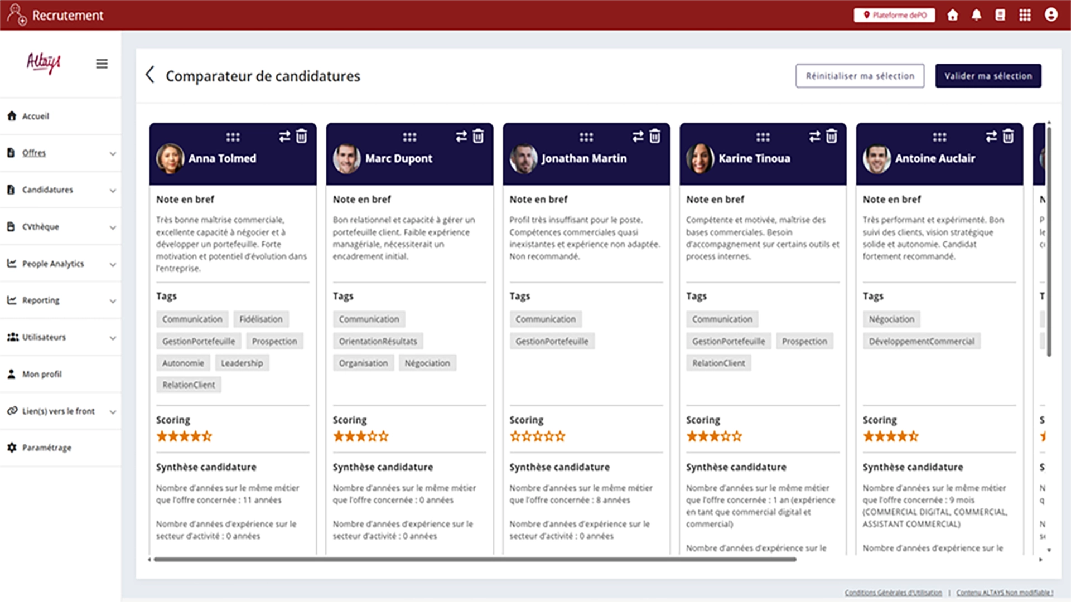Open notifications bell in top bar
Screen dimensions: 1071x602
[x=976, y=15]
